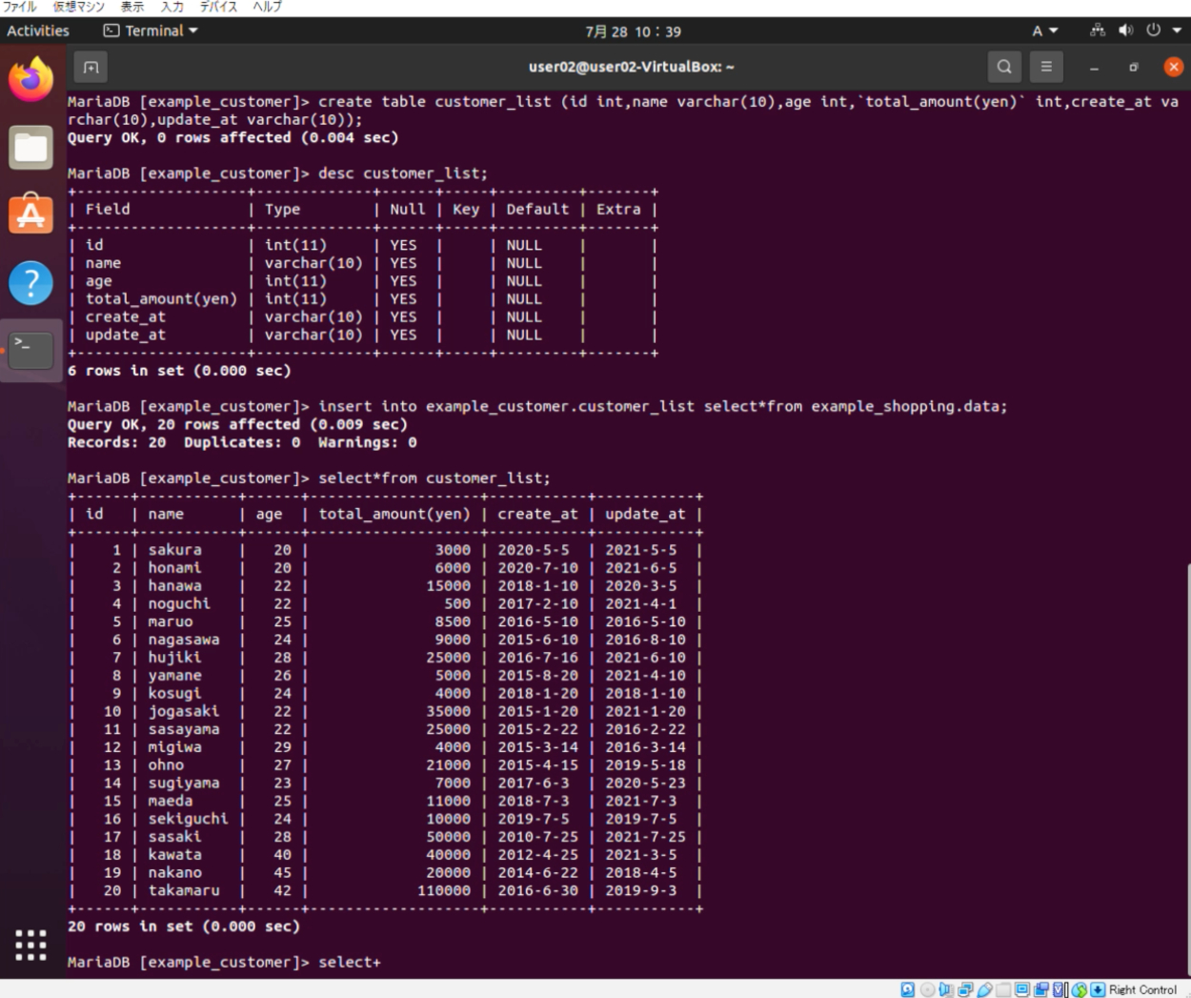Viewport: 1191px width, 998px height.
Task: Show Applications grid
Action: 30,945
